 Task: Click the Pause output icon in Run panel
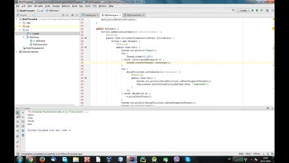coord(18,122)
